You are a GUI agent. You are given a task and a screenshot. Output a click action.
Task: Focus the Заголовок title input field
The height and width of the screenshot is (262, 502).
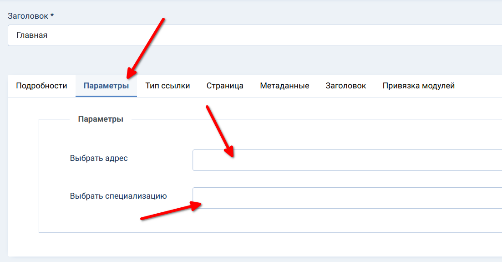[x=273, y=35]
